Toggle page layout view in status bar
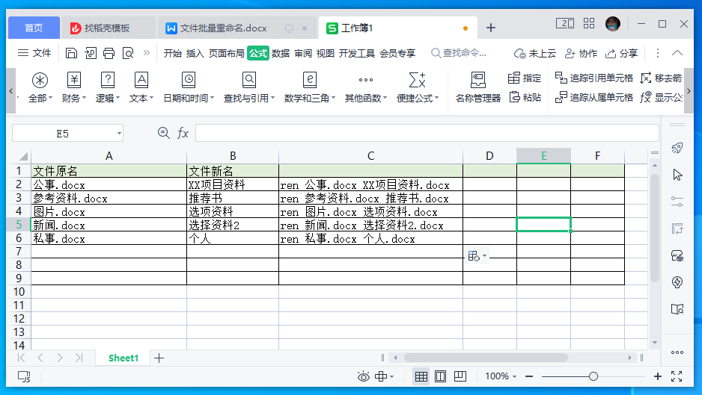 click(440, 376)
